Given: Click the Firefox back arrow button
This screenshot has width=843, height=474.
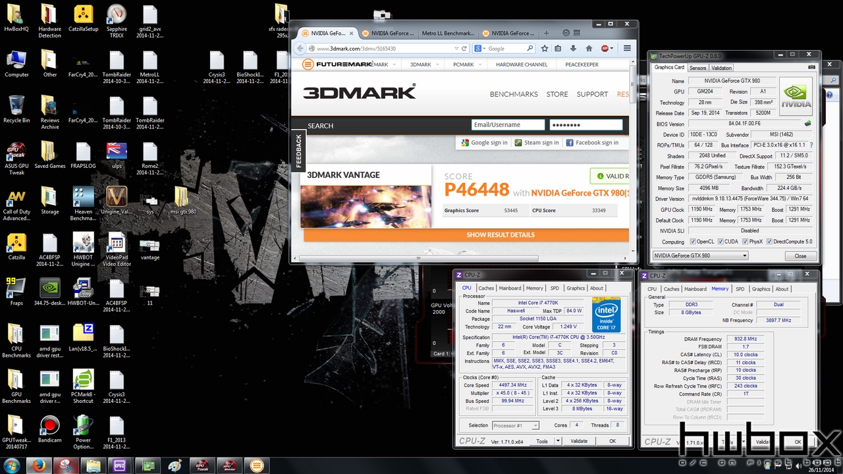Looking at the screenshot, I should click(301, 48).
